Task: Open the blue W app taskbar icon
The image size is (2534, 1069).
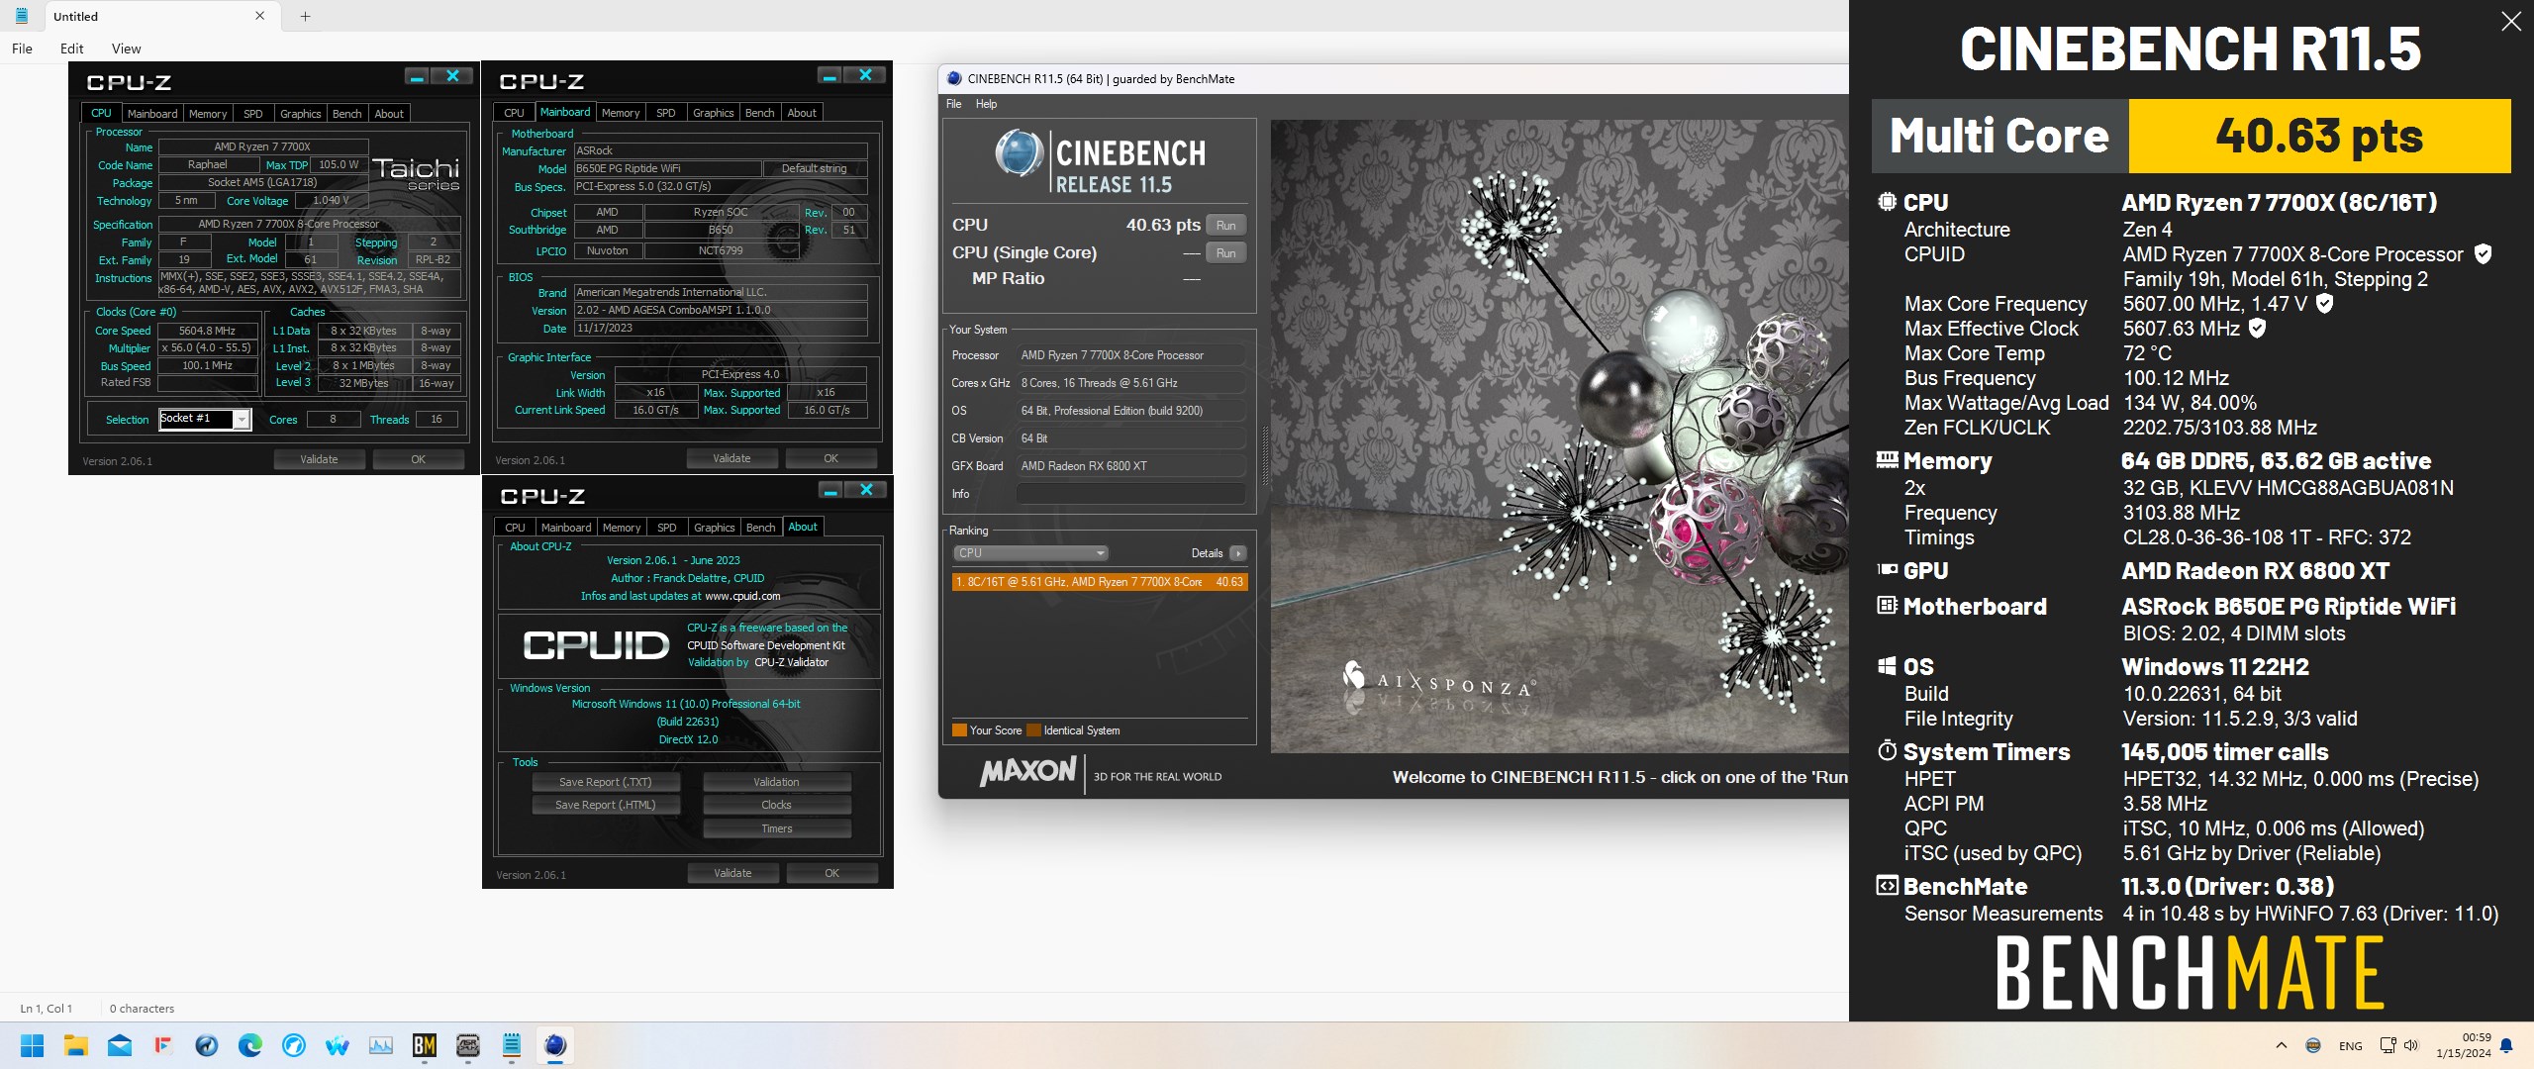Action: 338,1045
